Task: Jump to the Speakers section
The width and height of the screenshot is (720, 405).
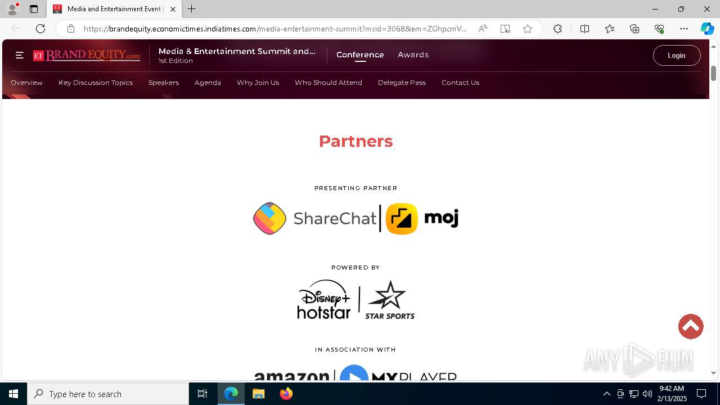Action: click(x=164, y=83)
